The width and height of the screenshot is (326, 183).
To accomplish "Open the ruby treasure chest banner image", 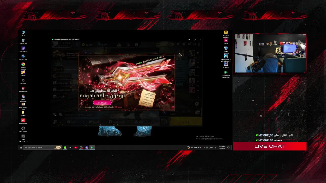I will pyautogui.click(x=127, y=82).
